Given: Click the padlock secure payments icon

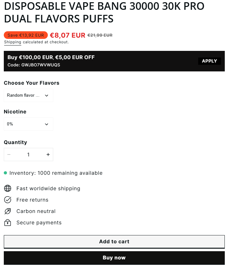Looking at the screenshot, I should pos(8,222).
